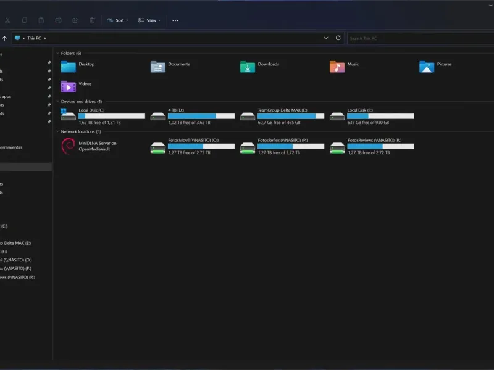494x370 pixels.
Task: Click the 'MiniDLNA Server on OpenMediaVault' label
Action: 98,146
